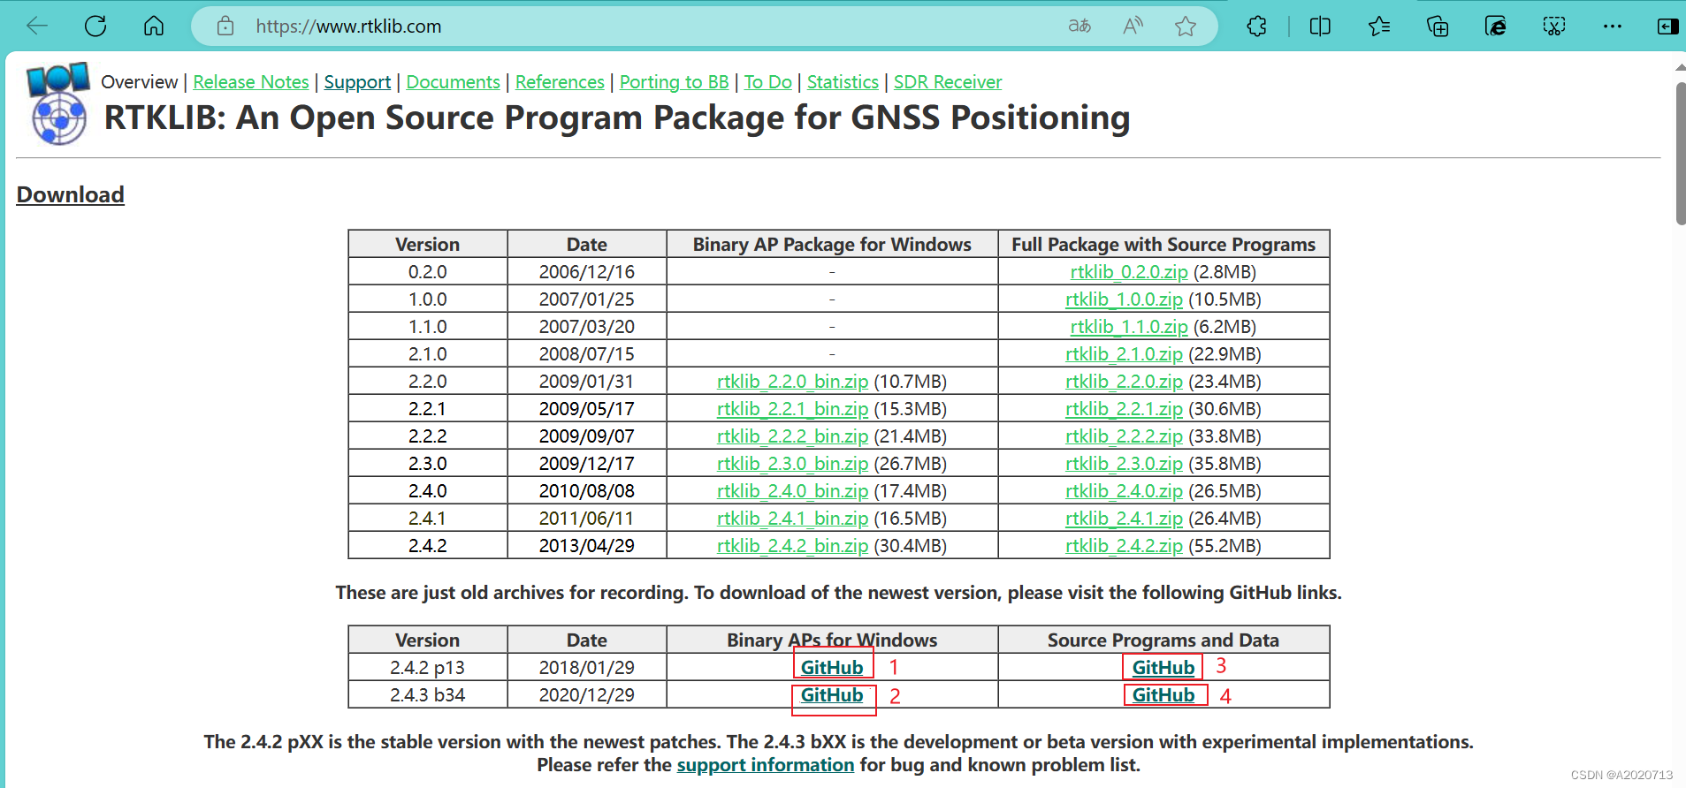The height and width of the screenshot is (788, 1686).
Task: Download rtklib_2.2.0_bin.zip binary package
Action: [x=792, y=382]
